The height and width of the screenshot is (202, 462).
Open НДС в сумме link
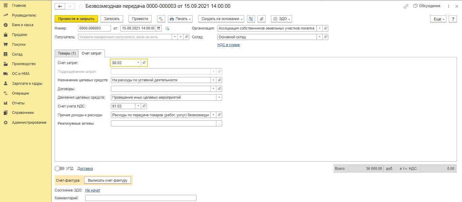(228, 45)
